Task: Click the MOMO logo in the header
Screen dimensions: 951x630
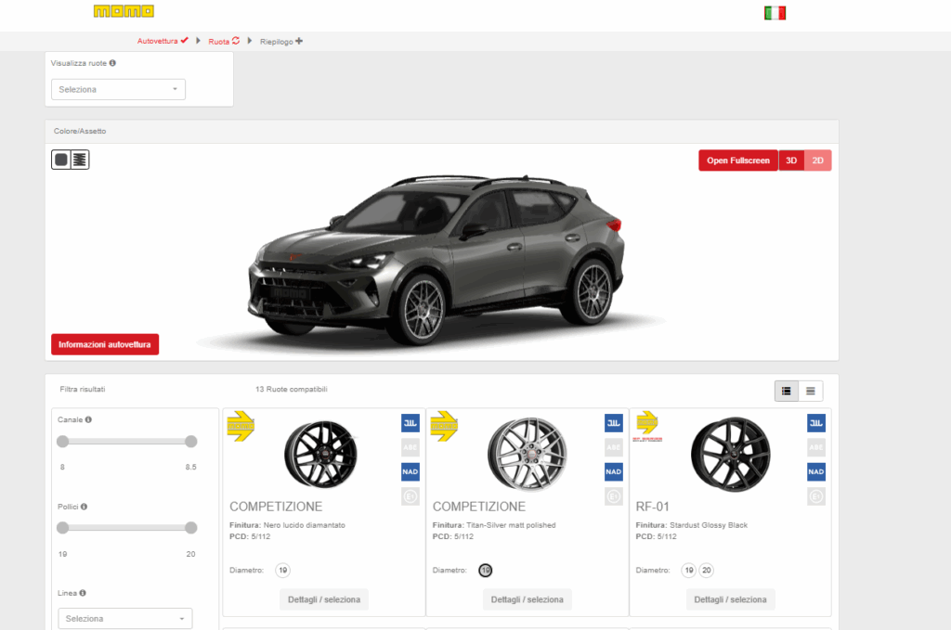Action: (124, 11)
